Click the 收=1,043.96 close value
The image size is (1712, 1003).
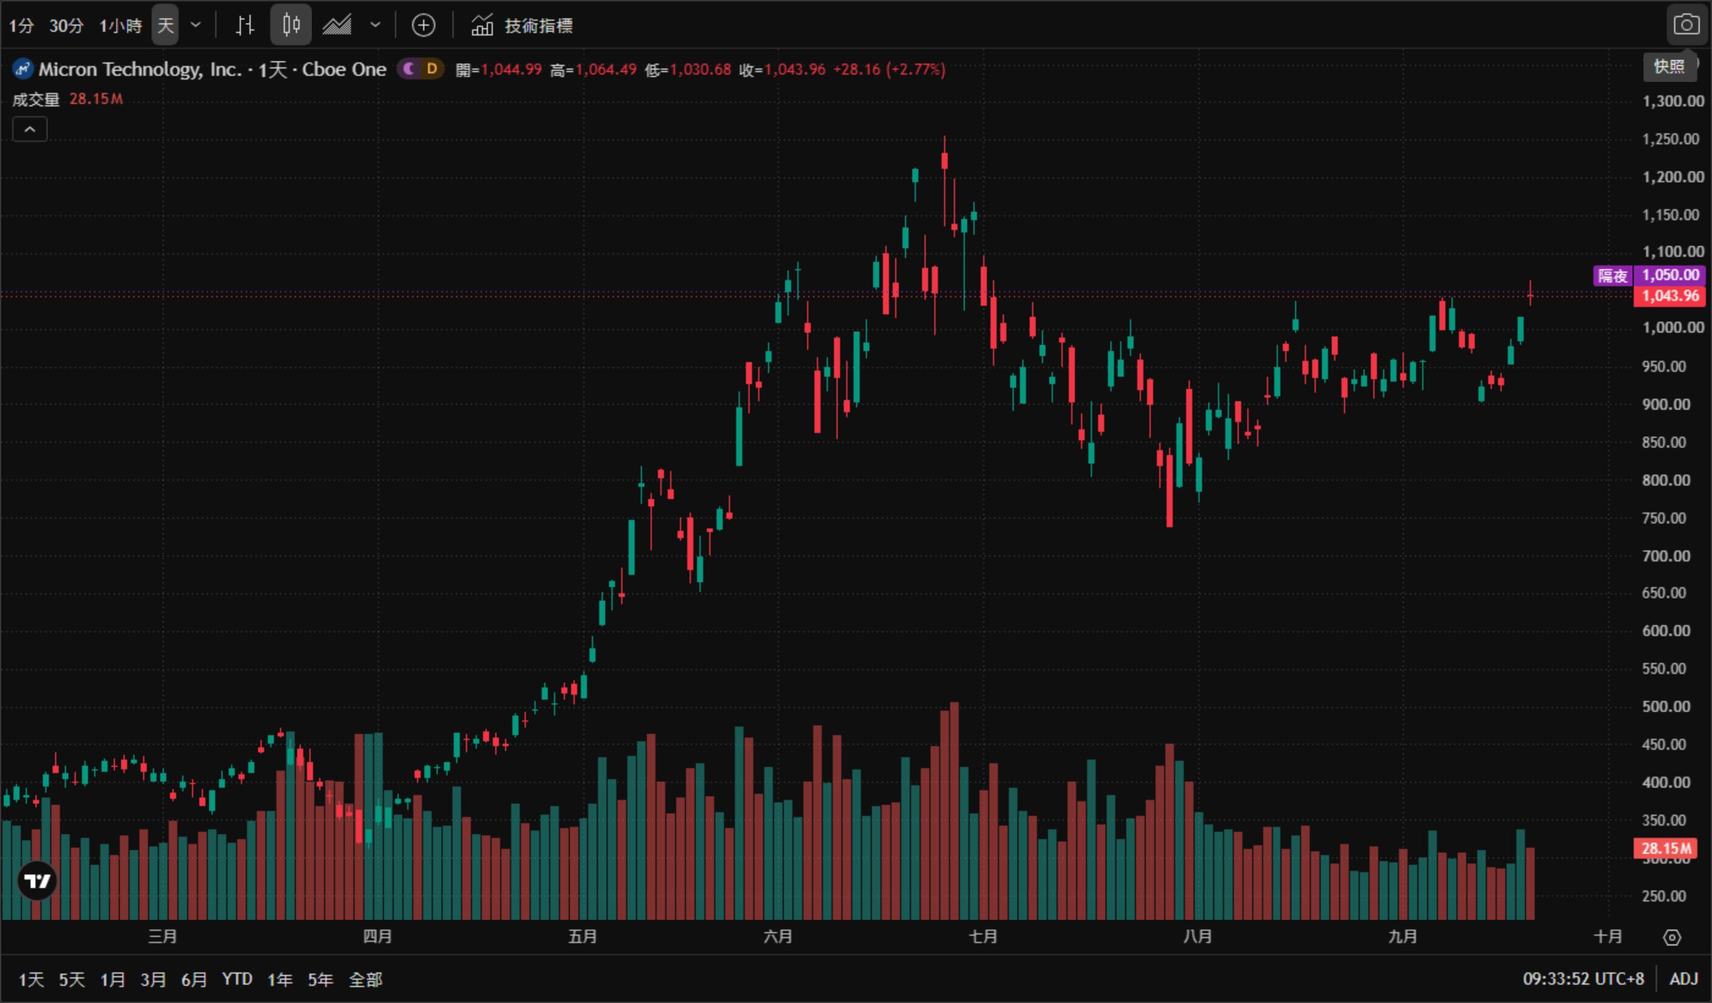click(783, 69)
